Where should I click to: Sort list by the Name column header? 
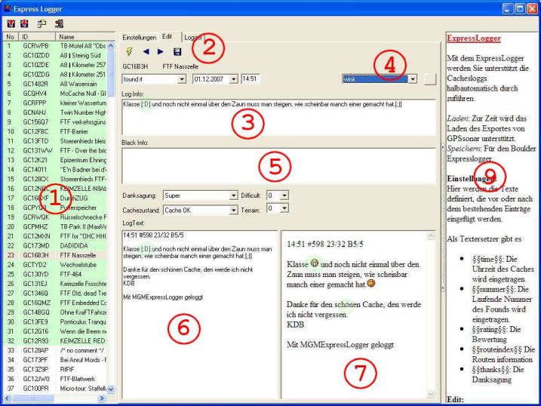pyautogui.click(x=85, y=37)
